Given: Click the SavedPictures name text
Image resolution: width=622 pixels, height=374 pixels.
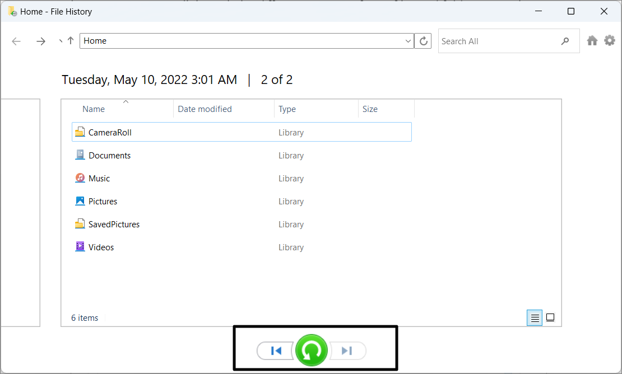Looking at the screenshot, I should pos(114,225).
